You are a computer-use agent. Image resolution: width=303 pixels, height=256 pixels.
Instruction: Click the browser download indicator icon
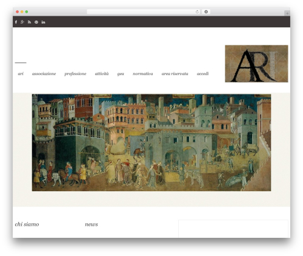[206, 11]
